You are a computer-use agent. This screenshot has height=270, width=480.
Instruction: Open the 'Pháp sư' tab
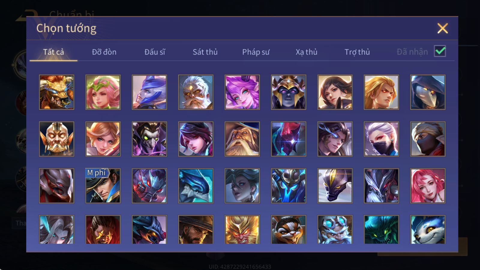256,52
